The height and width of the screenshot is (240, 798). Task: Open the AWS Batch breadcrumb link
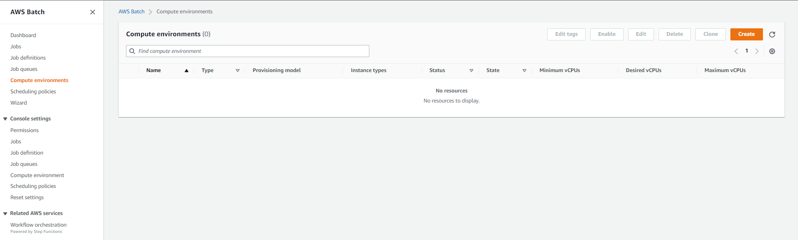pos(131,12)
